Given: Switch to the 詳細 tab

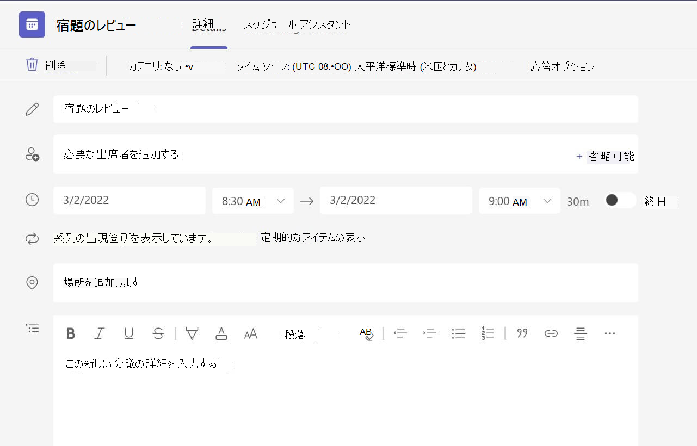Looking at the screenshot, I should [209, 25].
